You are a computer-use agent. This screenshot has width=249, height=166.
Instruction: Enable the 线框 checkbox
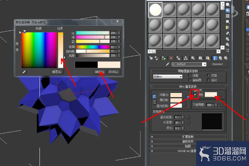[190, 75]
